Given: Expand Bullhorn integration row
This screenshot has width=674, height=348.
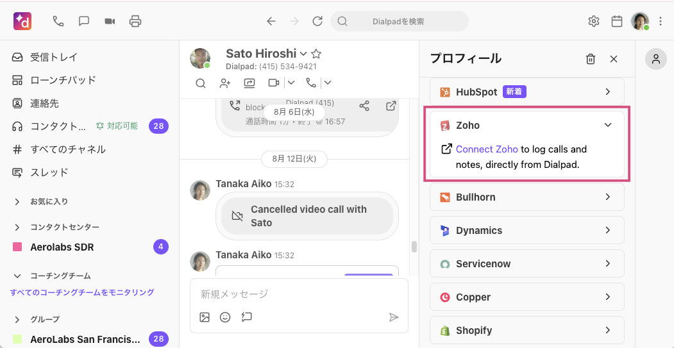Looking at the screenshot, I should [x=527, y=197].
